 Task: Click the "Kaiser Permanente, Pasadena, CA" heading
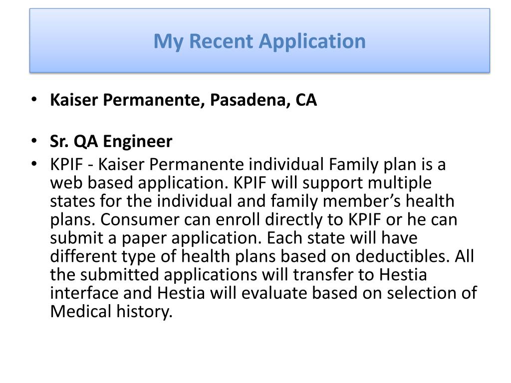pos(183,100)
